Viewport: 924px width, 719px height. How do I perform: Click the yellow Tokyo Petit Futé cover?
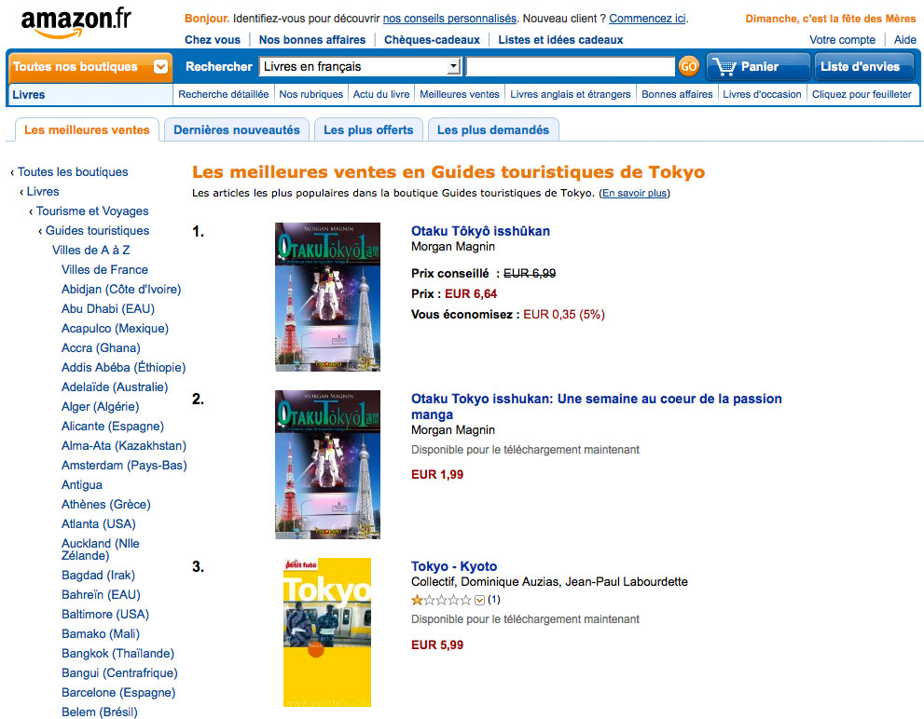tap(327, 632)
